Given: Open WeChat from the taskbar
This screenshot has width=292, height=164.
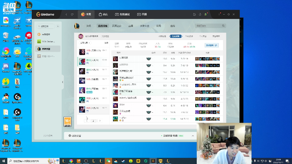Looking at the screenshot, I should [x=108, y=161].
